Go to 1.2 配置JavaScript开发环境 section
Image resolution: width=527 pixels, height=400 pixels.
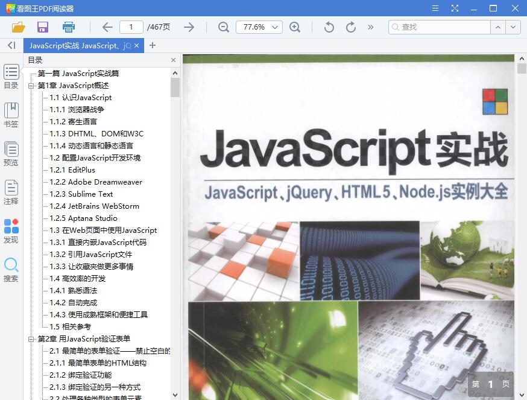point(95,158)
